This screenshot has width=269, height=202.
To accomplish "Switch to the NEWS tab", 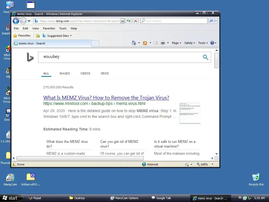I will 105,74.
